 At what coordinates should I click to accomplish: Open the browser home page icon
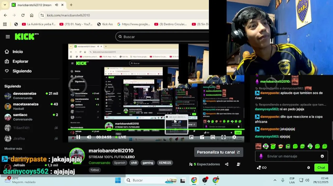coord(32,15)
